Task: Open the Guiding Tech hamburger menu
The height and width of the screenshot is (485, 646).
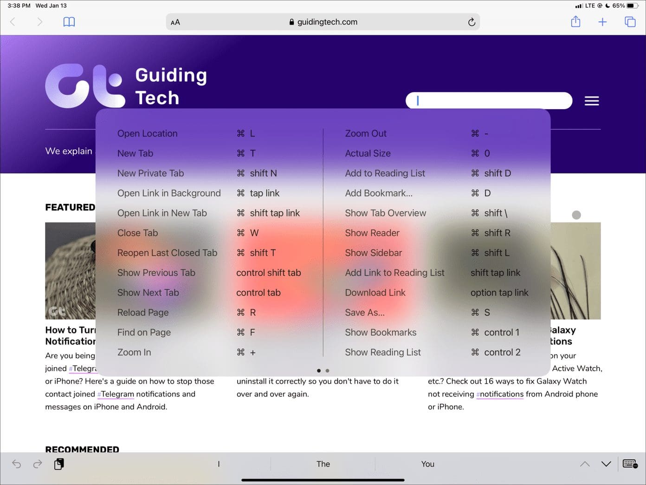Action: tap(592, 101)
